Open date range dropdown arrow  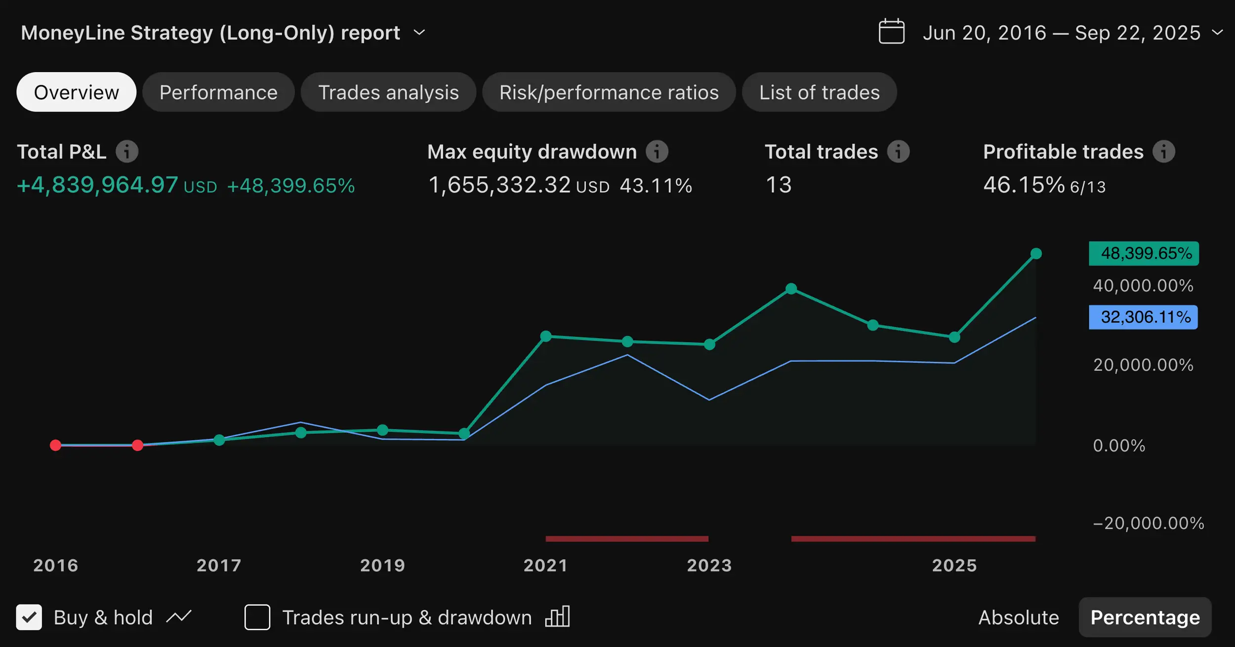click(1218, 33)
